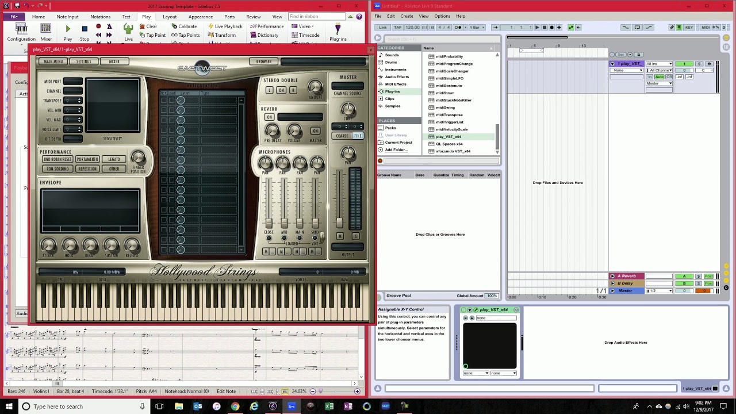The height and width of the screenshot is (414, 736).
Task: Select Drums category in Ableton browser
Action: point(391,62)
